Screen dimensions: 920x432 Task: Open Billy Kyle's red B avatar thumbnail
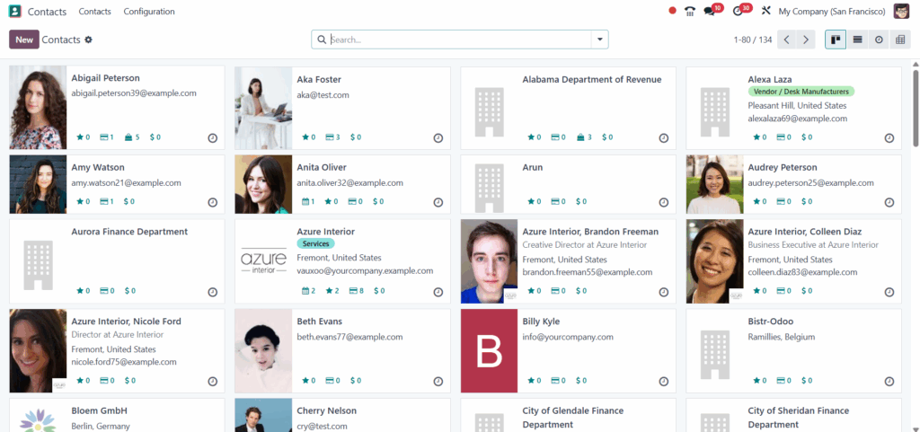click(x=489, y=351)
